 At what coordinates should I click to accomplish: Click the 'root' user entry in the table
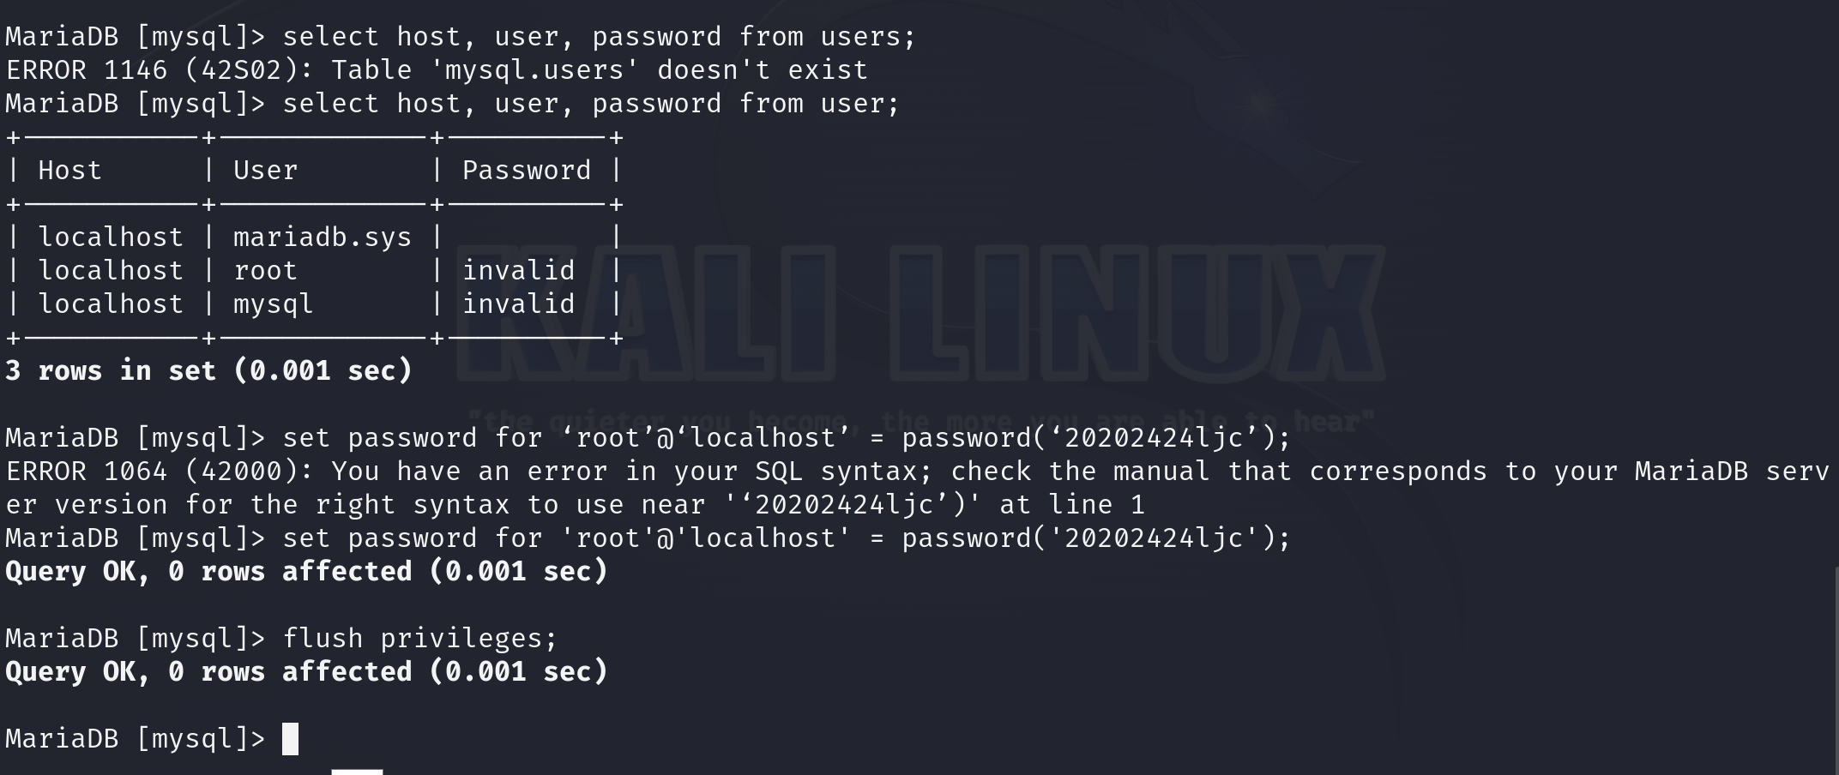pos(265,271)
